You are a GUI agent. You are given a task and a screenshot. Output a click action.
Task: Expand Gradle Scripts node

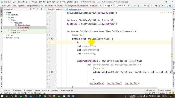click(x=4, y=38)
